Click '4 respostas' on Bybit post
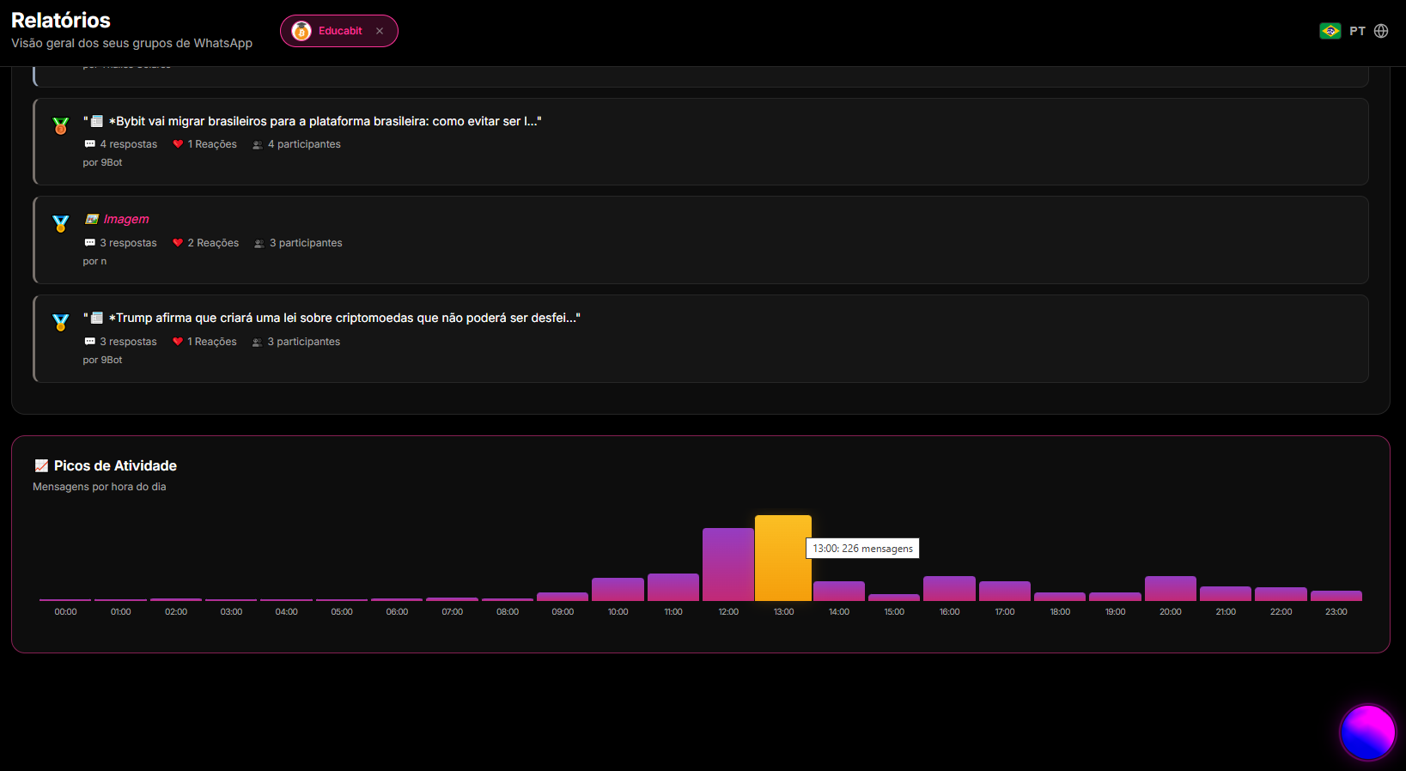This screenshot has width=1406, height=771. point(129,144)
